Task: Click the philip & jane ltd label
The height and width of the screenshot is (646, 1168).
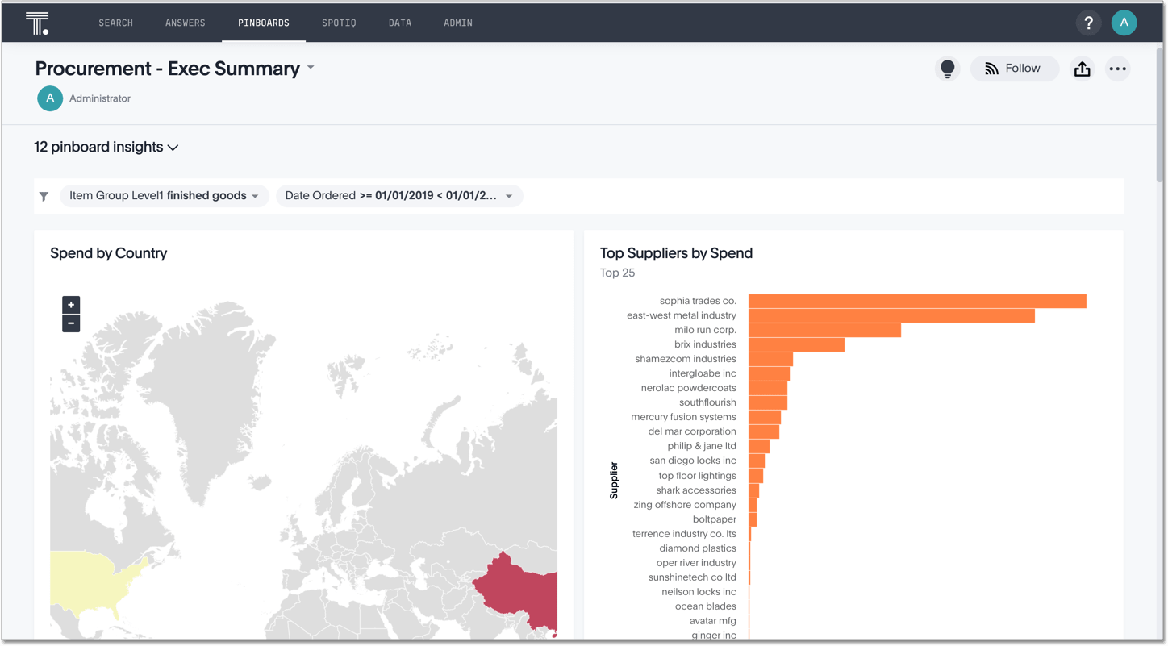Action: coord(702,446)
